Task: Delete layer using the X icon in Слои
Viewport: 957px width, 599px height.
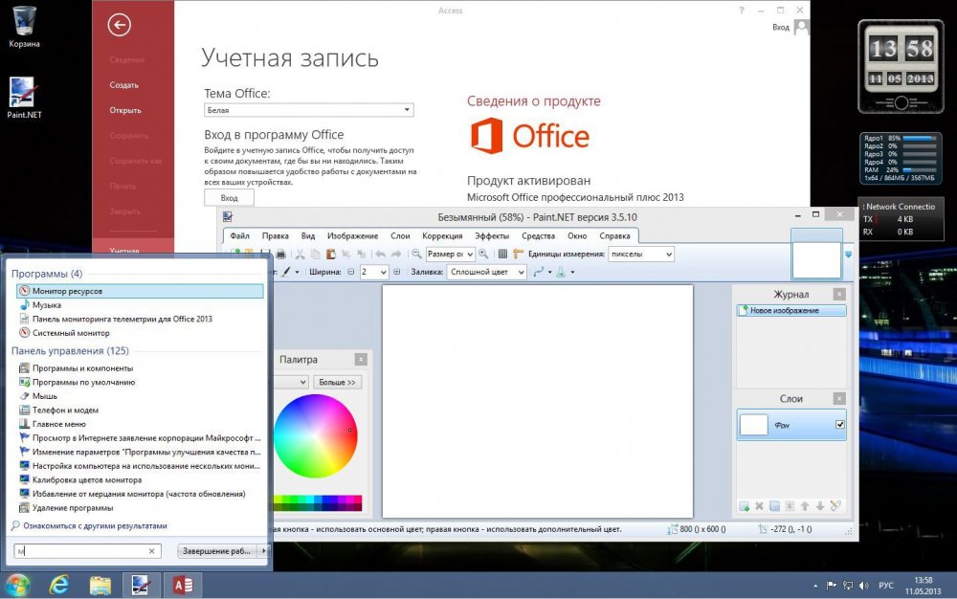Action: [759, 505]
